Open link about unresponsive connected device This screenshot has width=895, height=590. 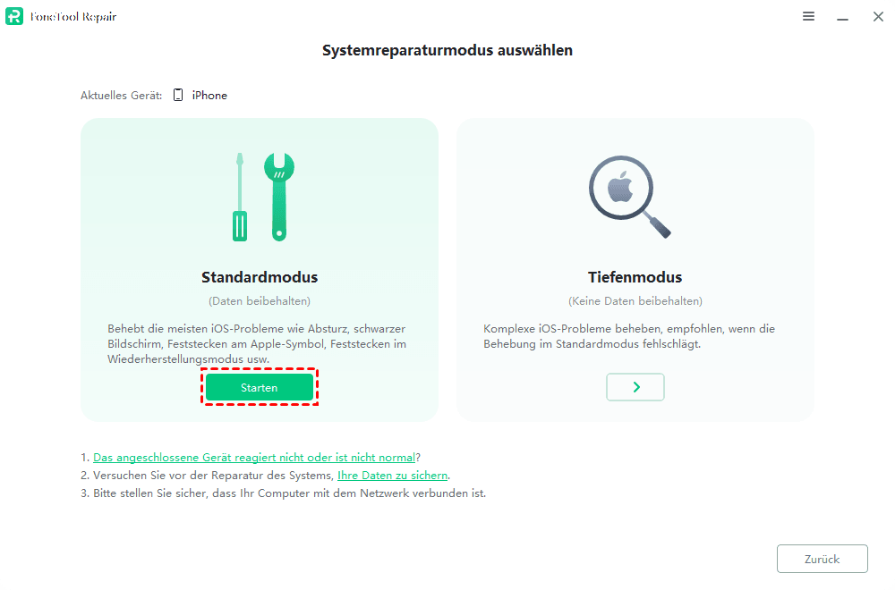point(254,457)
